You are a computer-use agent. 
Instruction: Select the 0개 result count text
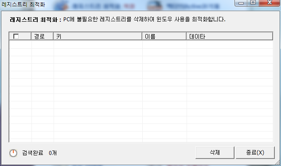[53, 153]
